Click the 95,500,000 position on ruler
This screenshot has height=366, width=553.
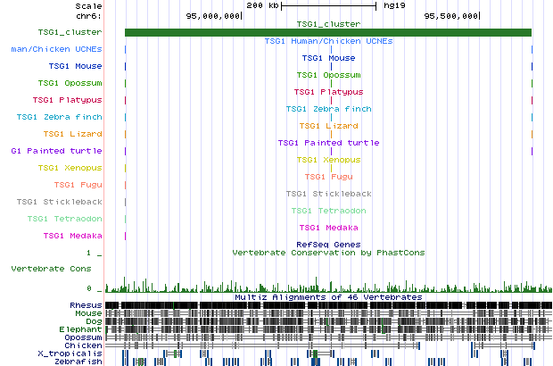click(x=450, y=15)
